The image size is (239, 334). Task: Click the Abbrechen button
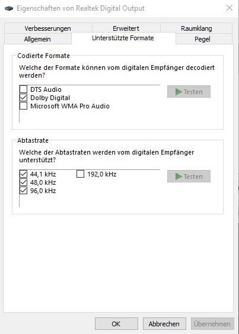(x=164, y=324)
